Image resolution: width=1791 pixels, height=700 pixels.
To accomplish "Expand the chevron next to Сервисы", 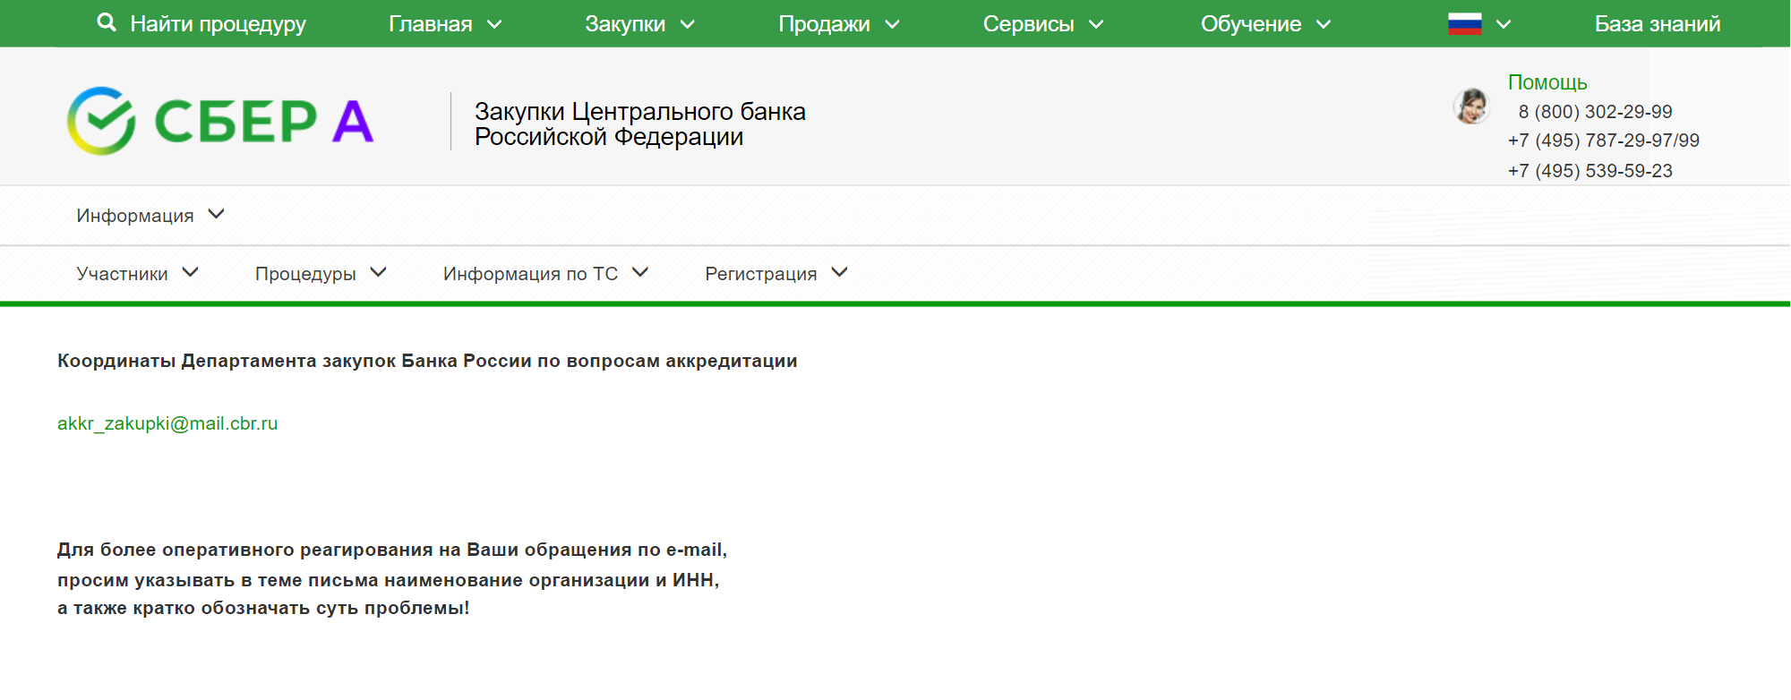I will (x=1096, y=25).
